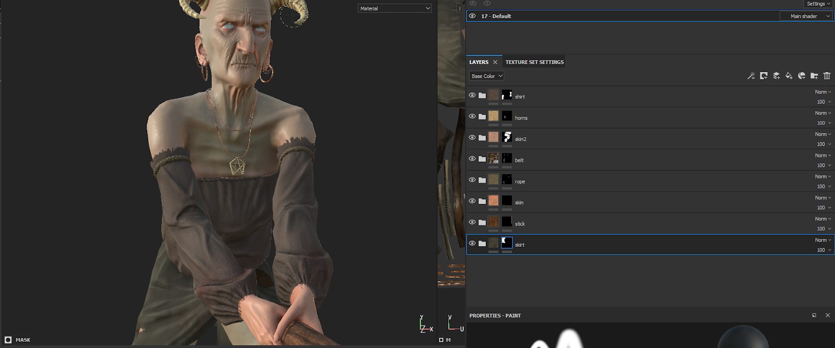Select the skirt layer mask thumbnail
This screenshot has width=835, height=348.
(507, 243)
